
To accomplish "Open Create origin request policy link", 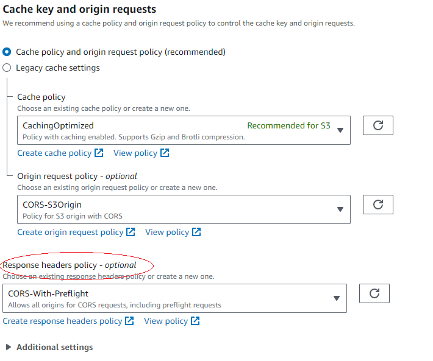I will [70, 232].
